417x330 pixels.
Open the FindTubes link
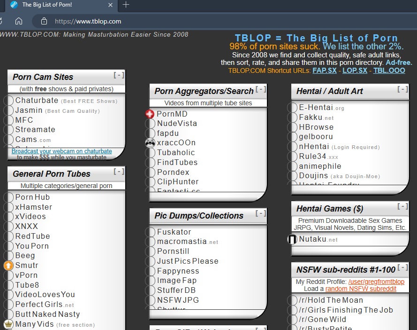(x=177, y=162)
